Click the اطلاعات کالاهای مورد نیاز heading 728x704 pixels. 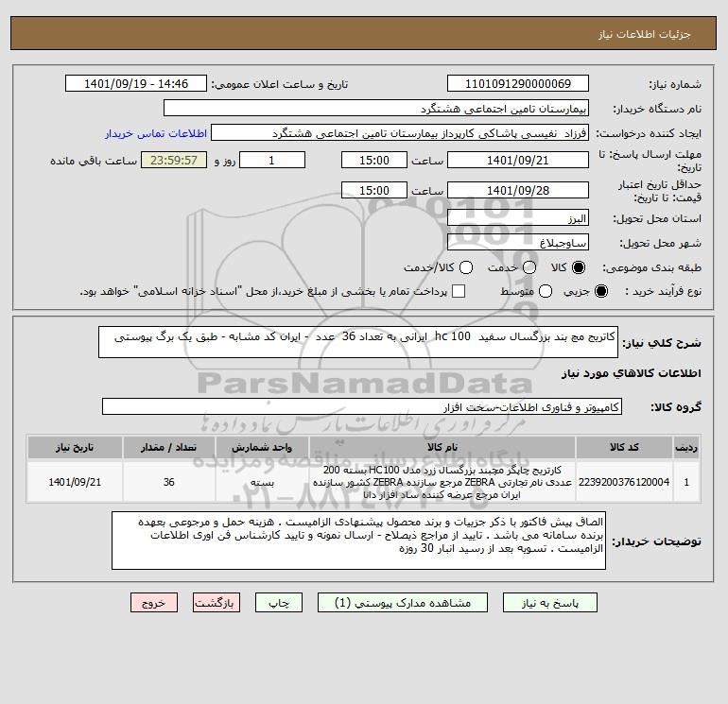631,373
